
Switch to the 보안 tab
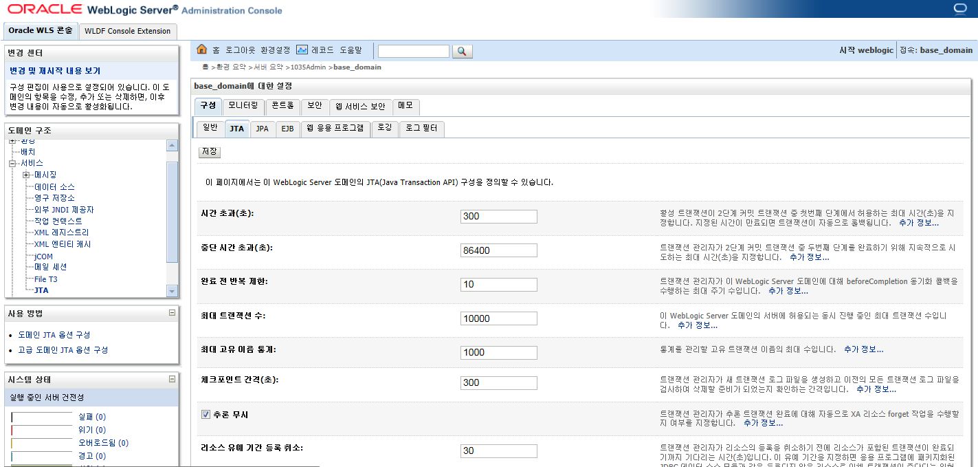[315, 107]
